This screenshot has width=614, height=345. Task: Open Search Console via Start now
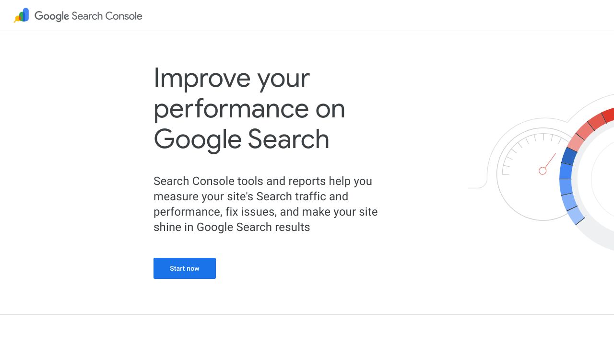pos(185,268)
